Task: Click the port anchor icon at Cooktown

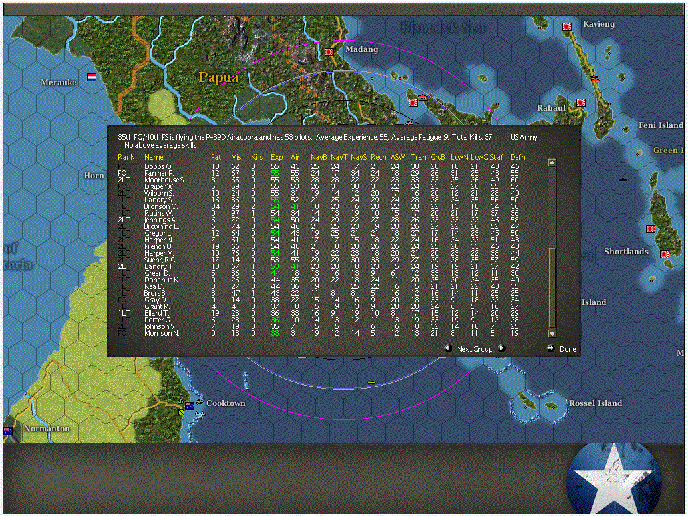Action: [x=180, y=402]
